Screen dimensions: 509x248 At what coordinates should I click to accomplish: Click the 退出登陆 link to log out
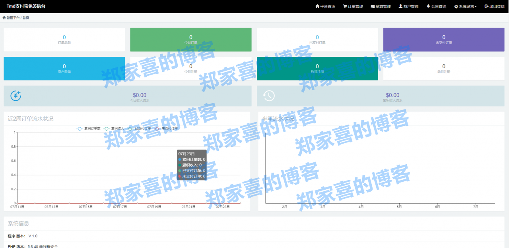point(494,6)
